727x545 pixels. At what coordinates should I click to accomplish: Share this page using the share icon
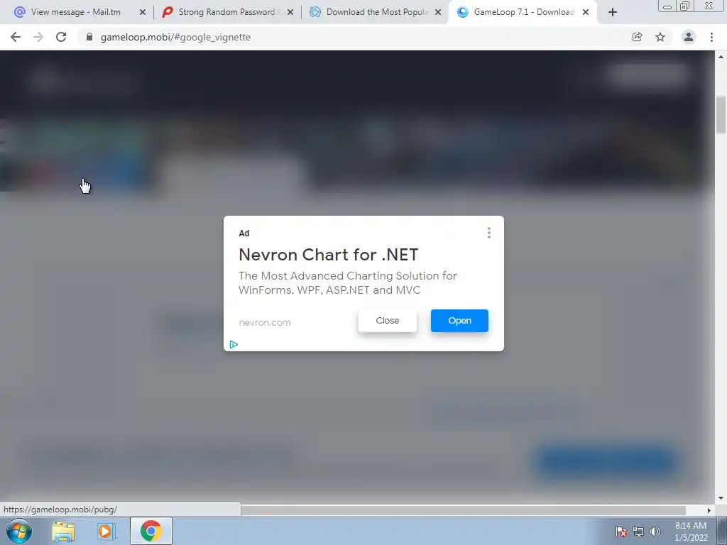tap(637, 37)
